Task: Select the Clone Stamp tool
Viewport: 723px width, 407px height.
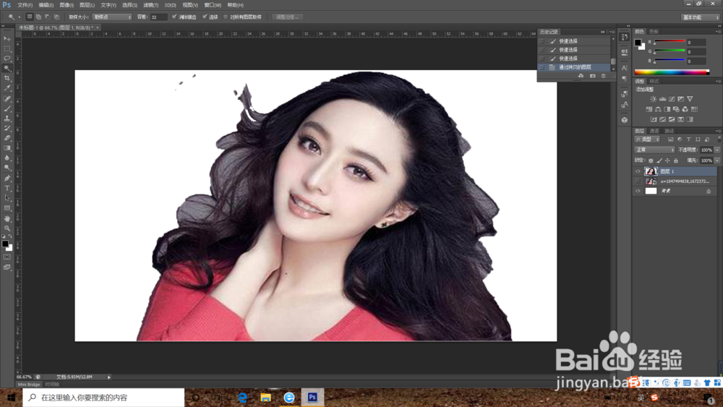Action: 7,119
